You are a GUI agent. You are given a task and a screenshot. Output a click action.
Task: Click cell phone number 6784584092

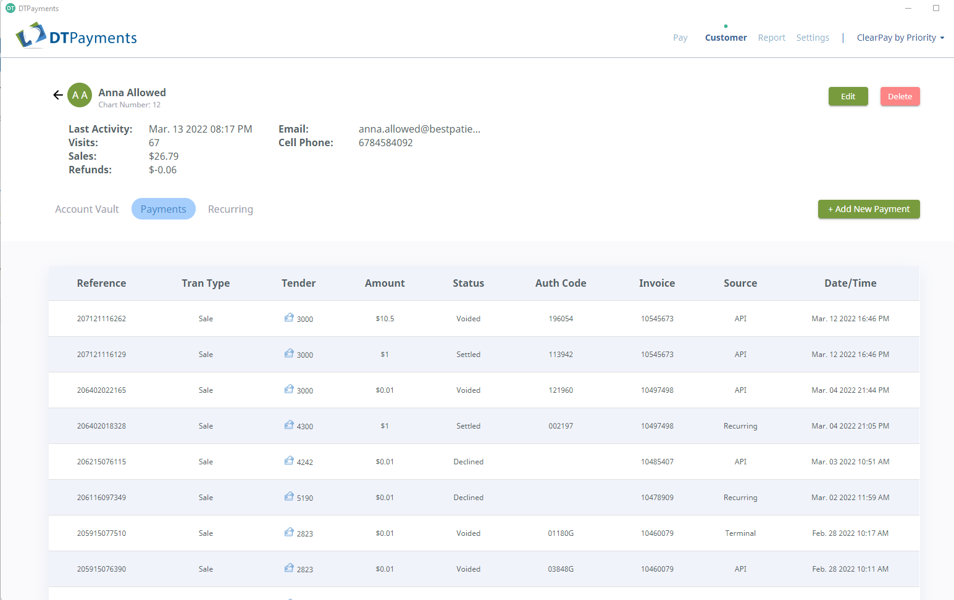[386, 142]
